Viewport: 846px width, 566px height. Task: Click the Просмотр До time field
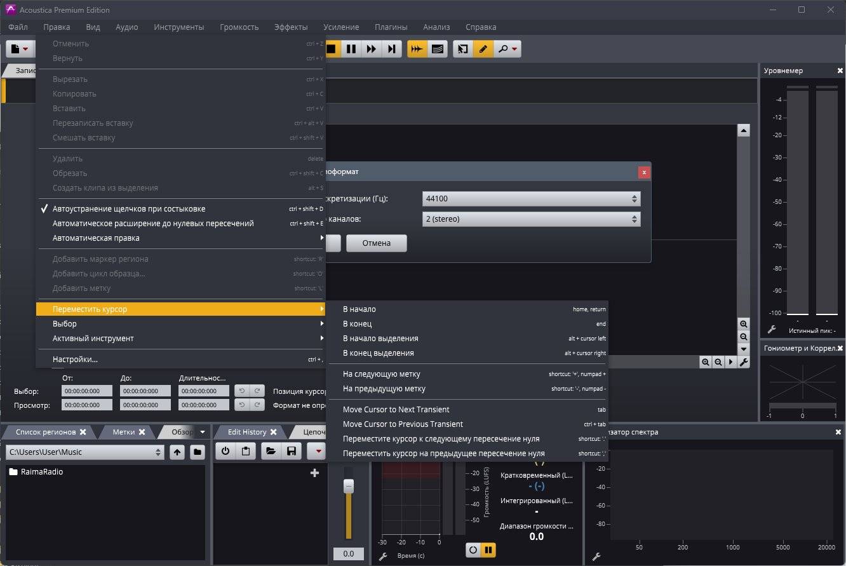(145, 405)
